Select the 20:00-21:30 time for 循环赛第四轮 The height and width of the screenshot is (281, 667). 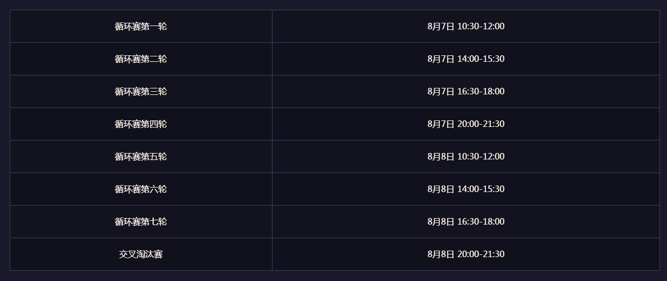pyautogui.click(x=481, y=124)
